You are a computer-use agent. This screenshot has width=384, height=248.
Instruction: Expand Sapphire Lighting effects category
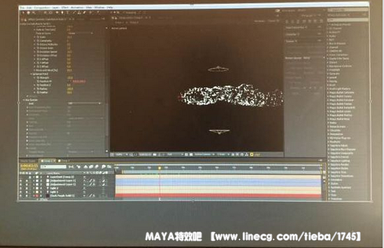coord(329,161)
